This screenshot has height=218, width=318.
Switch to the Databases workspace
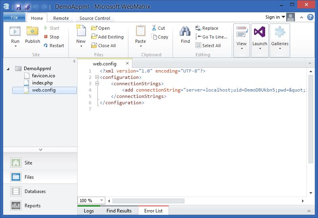pyautogui.click(x=40, y=191)
